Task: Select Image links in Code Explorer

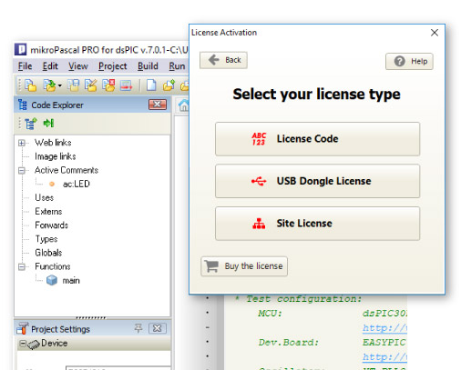Action: (56, 156)
